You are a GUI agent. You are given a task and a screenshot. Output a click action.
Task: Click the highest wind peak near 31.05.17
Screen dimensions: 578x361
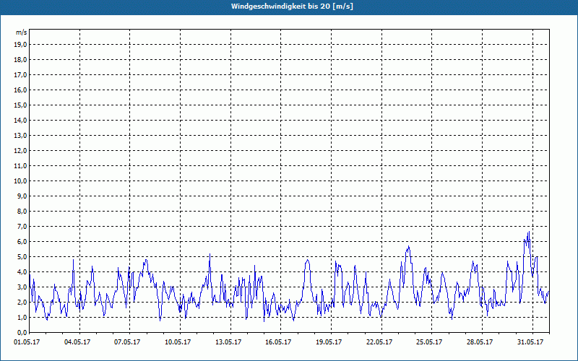click(x=529, y=232)
